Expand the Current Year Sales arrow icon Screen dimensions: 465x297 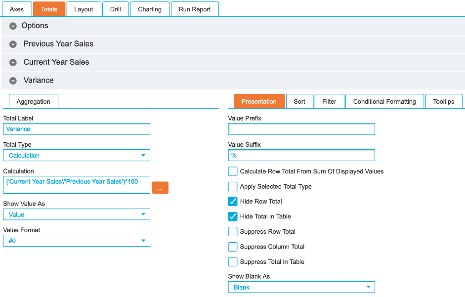13,62
